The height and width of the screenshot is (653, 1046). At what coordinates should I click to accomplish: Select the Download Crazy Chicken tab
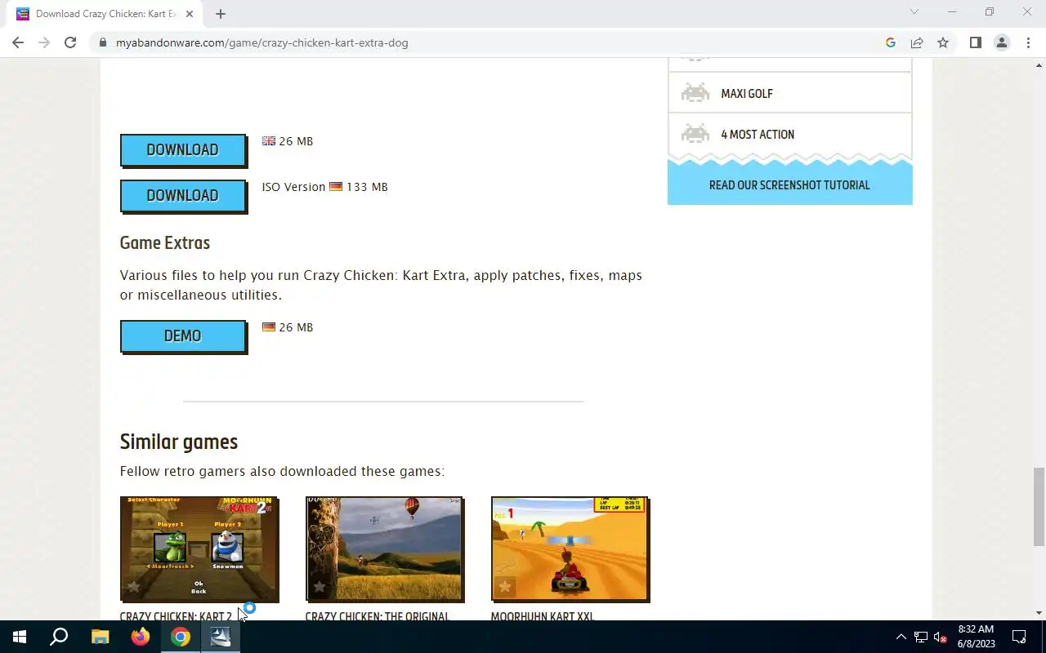pos(104,14)
